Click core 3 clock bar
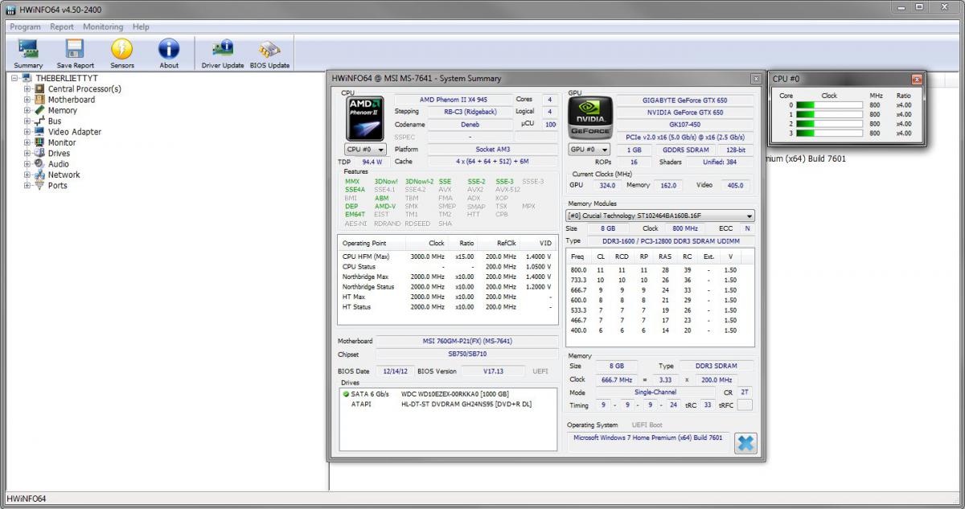 [x=829, y=133]
